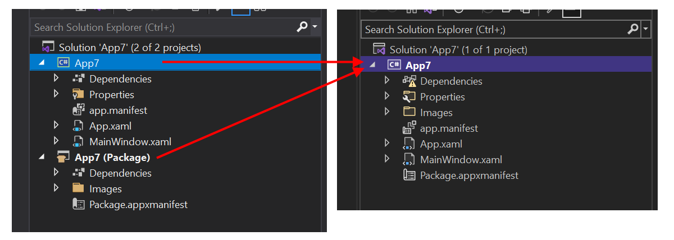Click Images folder icon in right panel
The width and height of the screenshot is (674, 240).
coord(409,112)
